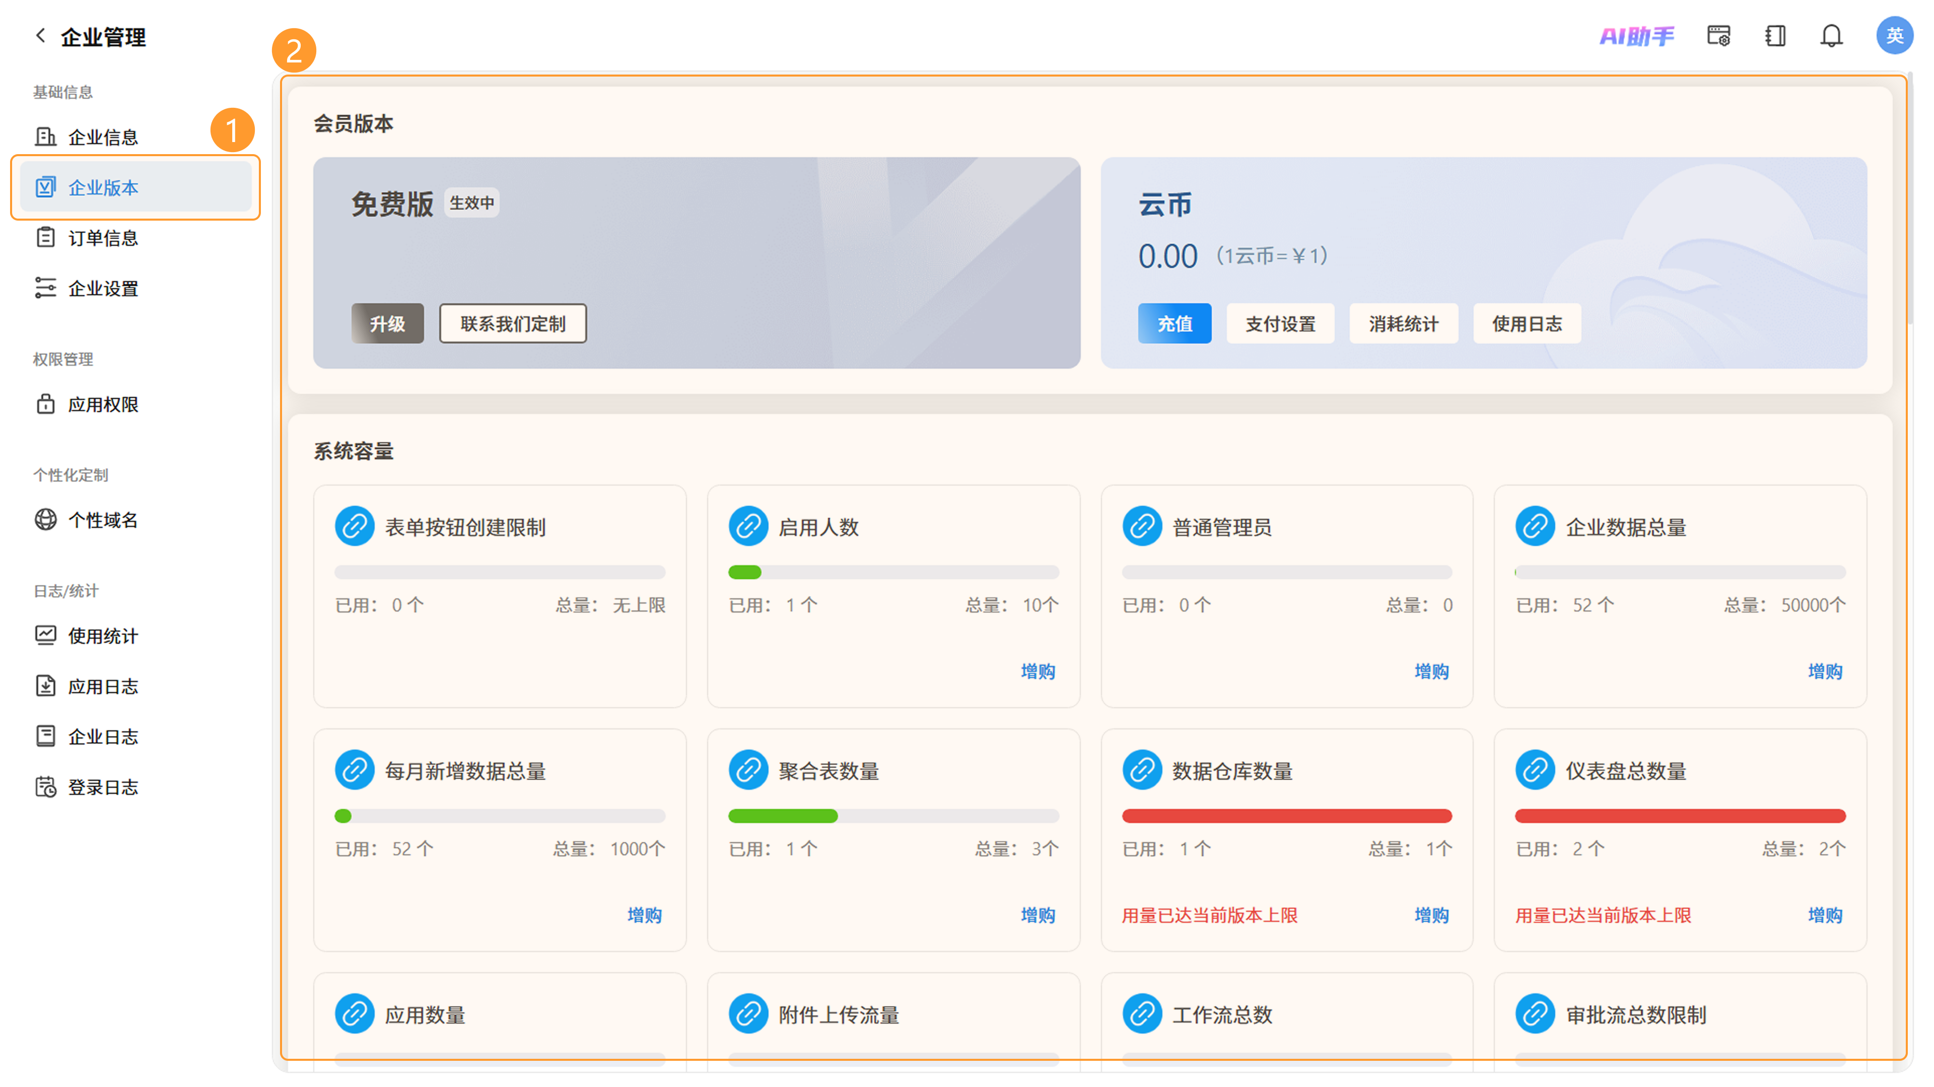The height and width of the screenshot is (1087, 1934).
Task: Open 企业日志 menu item
Action: click(135, 736)
